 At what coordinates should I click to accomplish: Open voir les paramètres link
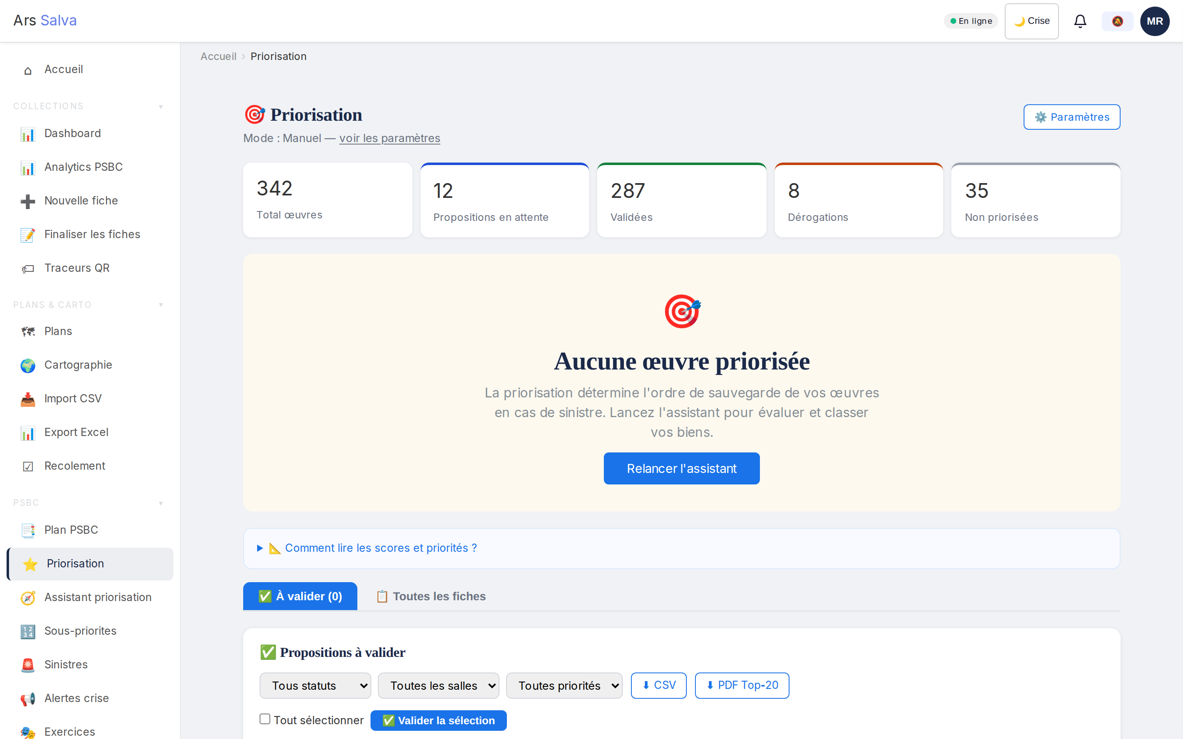tap(389, 138)
